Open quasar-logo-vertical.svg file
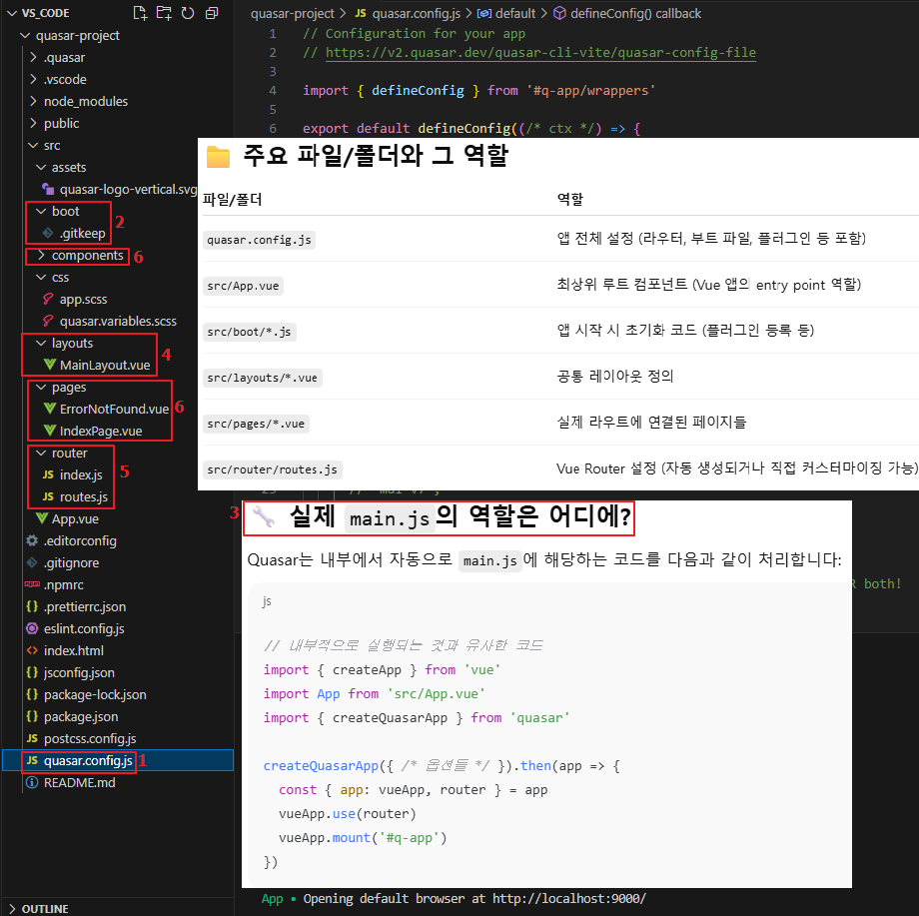The image size is (919, 916). coord(128,190)
